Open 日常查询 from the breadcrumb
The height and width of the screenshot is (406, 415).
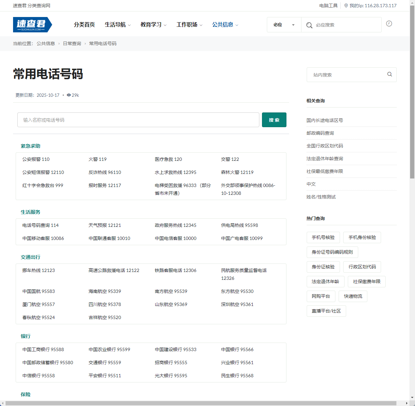coord(72,43)
